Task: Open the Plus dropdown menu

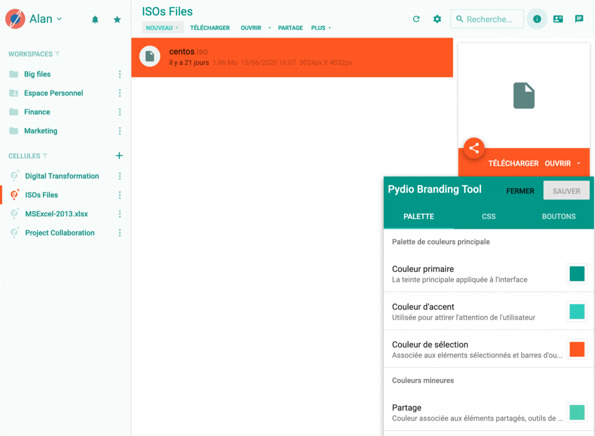Action: [321, 28]
